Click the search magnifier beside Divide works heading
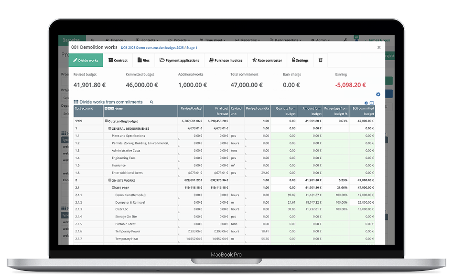This screenshot has height=280, width=453. click(151, 102)
